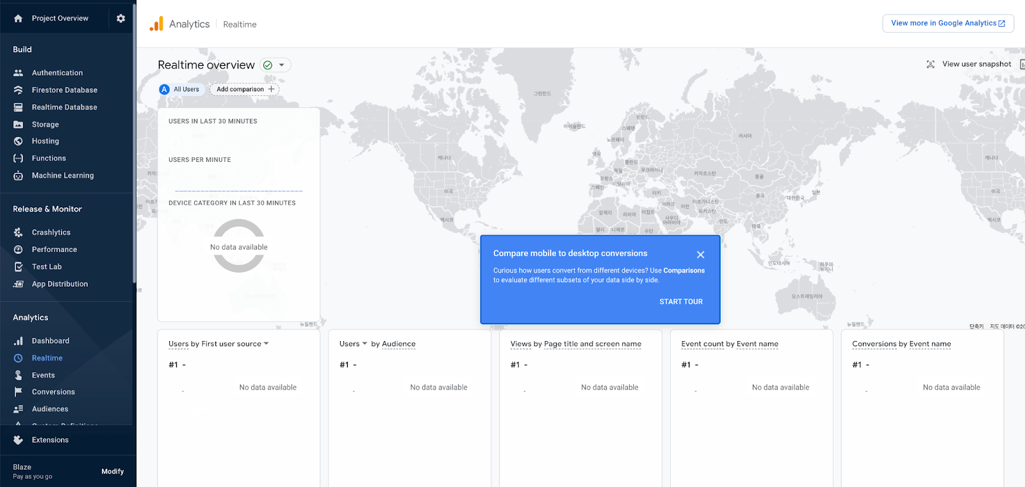Expand the Users metric dropdown by Audience
This screenshot has height=487, width=1025.
(365, 344)
